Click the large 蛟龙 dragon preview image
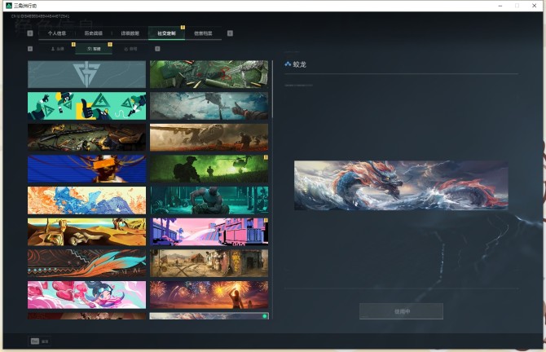Screen dimensions: 546x352 click(401, 185)
